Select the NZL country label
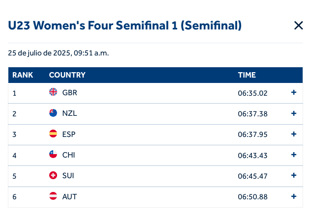Viewport: 311px width, 215px height. [70, 113]
